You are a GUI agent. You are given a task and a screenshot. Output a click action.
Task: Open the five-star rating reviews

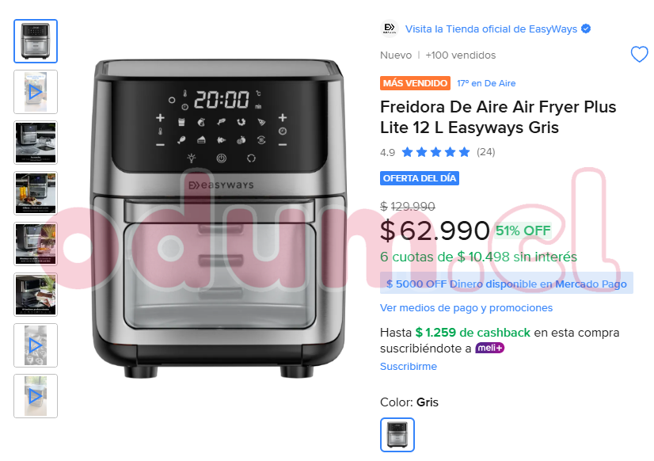coord(435,152)
